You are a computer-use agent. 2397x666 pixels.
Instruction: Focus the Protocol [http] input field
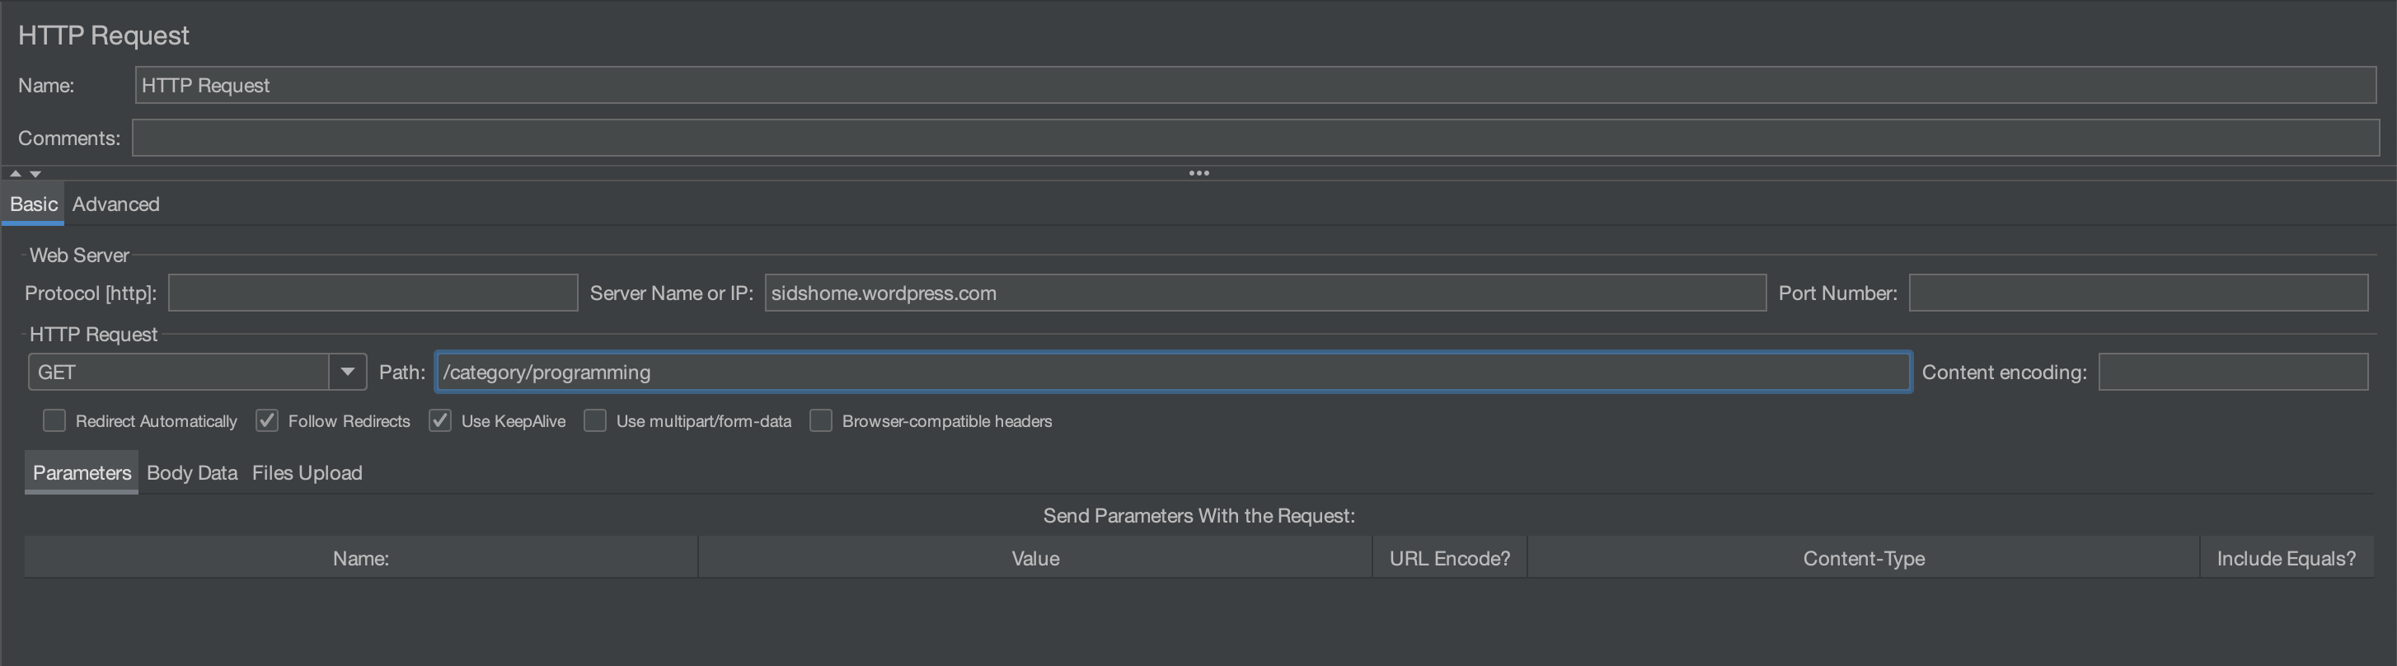tap(373, 293)
